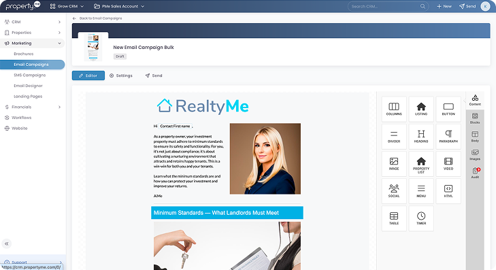Screen dimensions: 496x270
Task: Select the keys handover image
Action: click(x=227, y=246)
